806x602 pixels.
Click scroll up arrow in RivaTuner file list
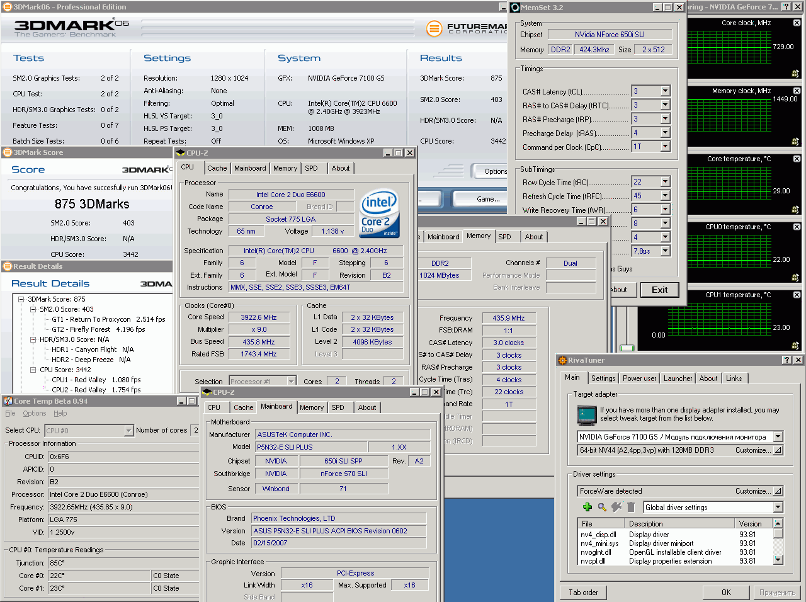click(x=778, y=523)
